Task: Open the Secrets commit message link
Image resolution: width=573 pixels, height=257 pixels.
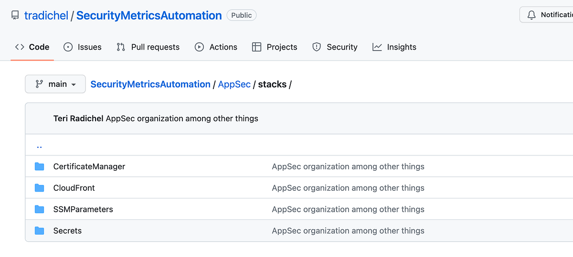Action: (348, 231)
